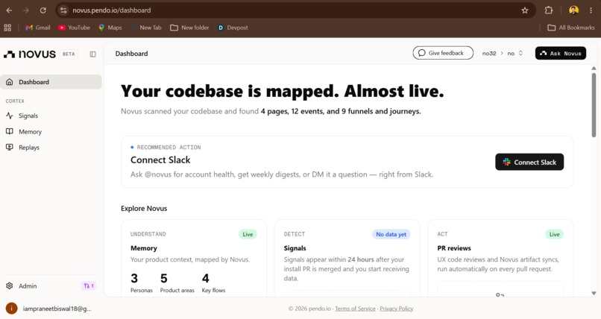Collapse the sidebar with the panel icon
The width and height of the screenshot is (601, 319).
(x=92, y=54)
